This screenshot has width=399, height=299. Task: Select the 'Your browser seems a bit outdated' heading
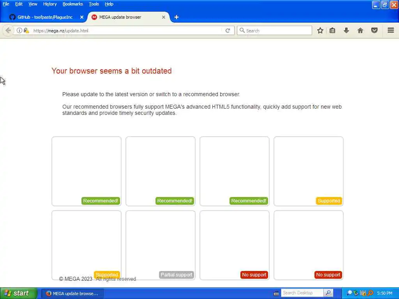pos(111,71)
